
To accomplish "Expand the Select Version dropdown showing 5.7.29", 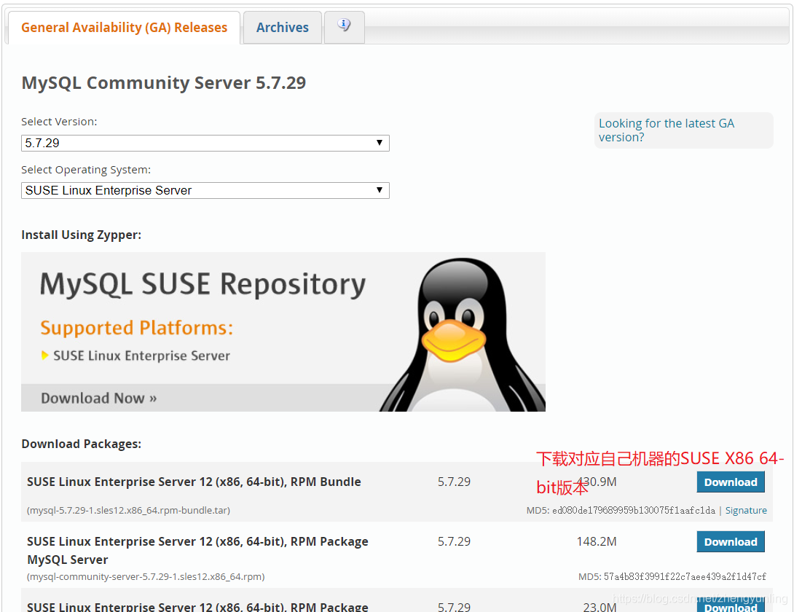I will coord(205,143).
